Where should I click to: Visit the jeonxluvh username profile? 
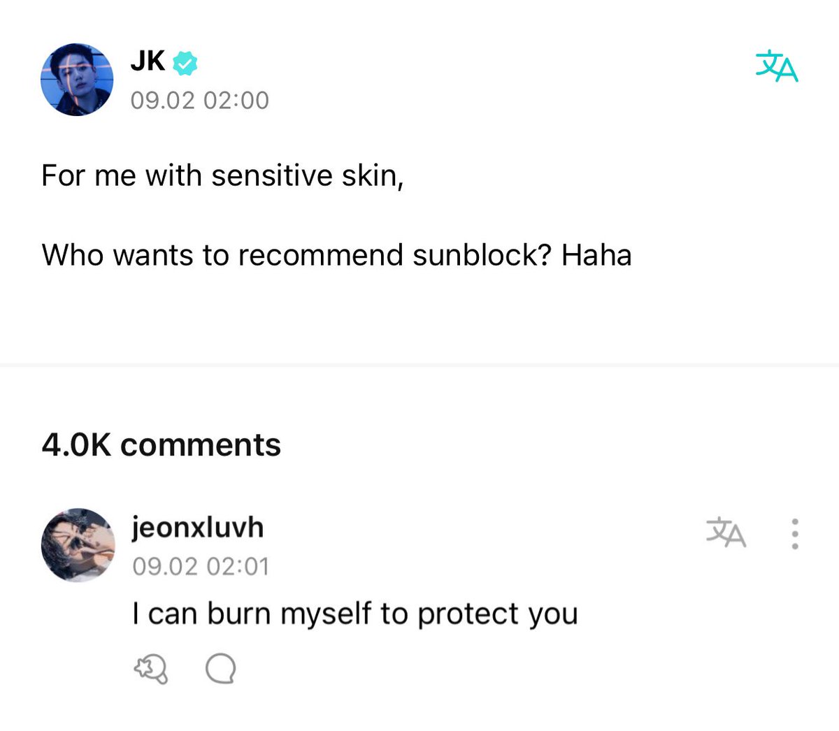(x=198, y=528)
